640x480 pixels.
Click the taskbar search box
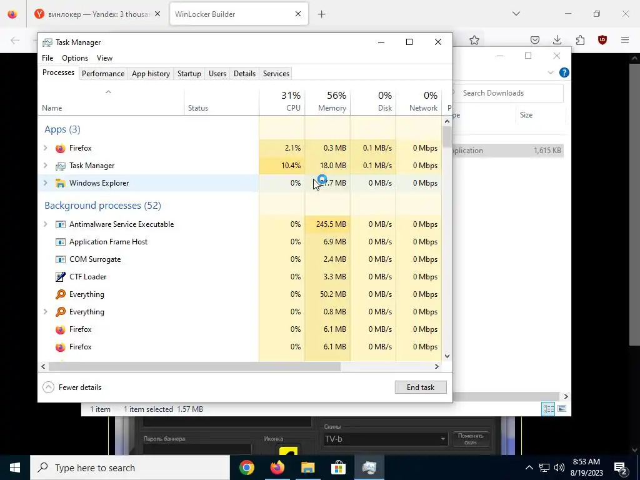130,467
